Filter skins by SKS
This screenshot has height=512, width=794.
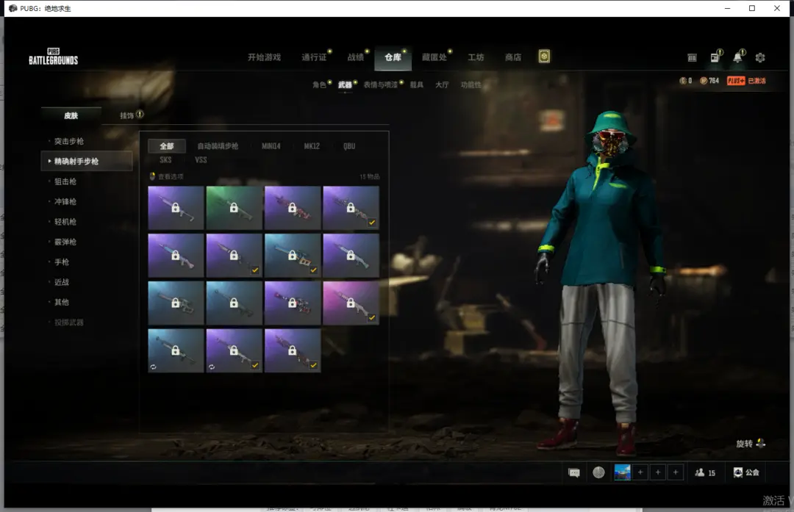[x=165, y=160]
